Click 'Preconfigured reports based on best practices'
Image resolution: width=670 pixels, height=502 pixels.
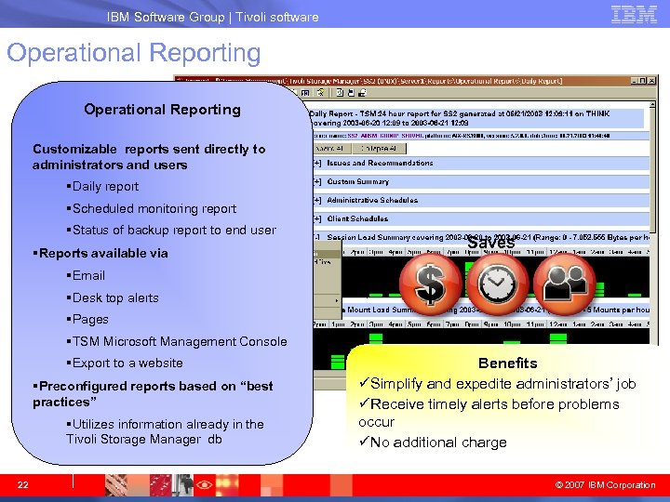[153, 394]
